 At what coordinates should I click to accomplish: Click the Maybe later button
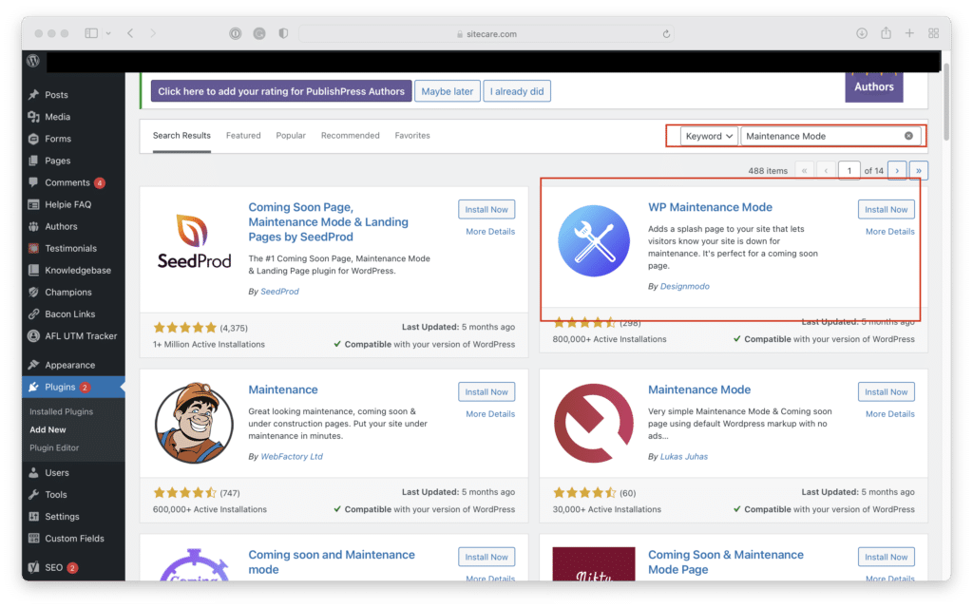(x=447, y=91)
